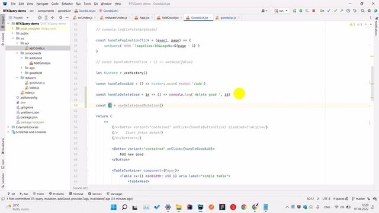The width and height of the screenshot is (379, 213).
Task: Open Chrome from the taskbar
Action: click(x=243, y=207)
